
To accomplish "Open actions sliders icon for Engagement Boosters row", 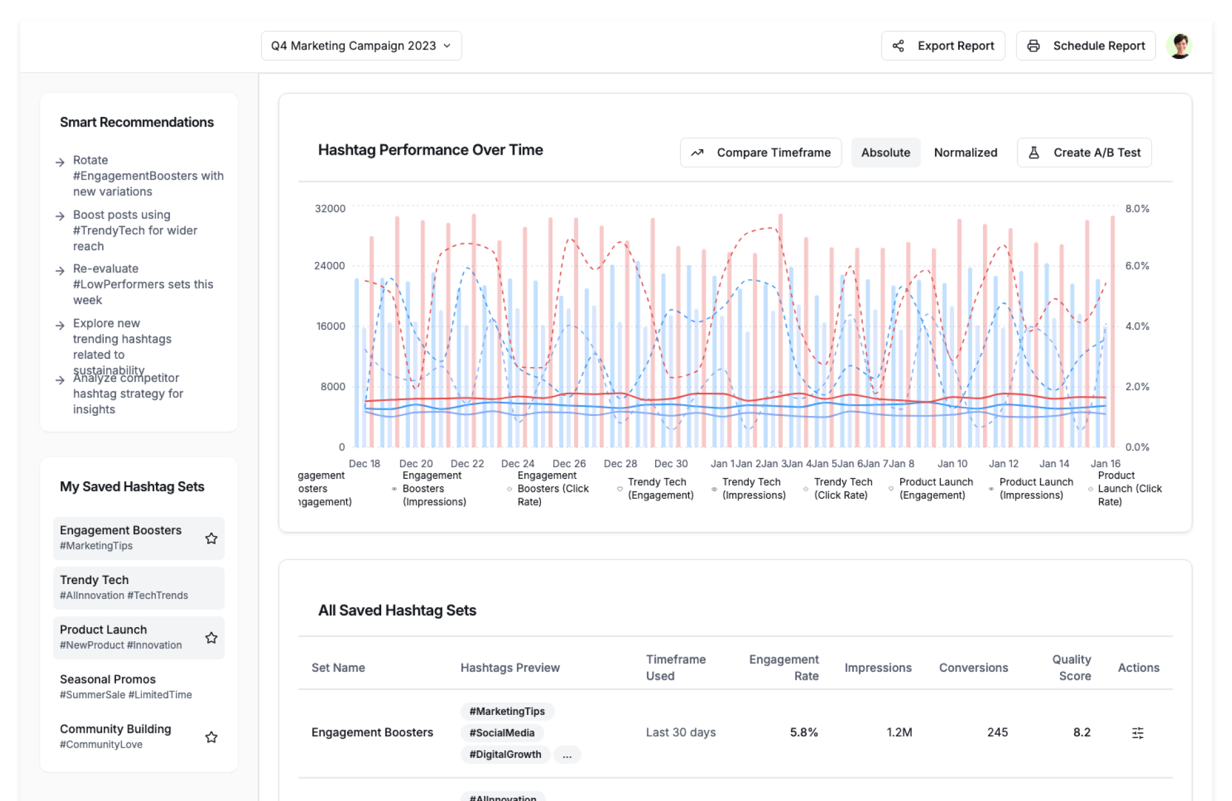I will (1138, 732).
